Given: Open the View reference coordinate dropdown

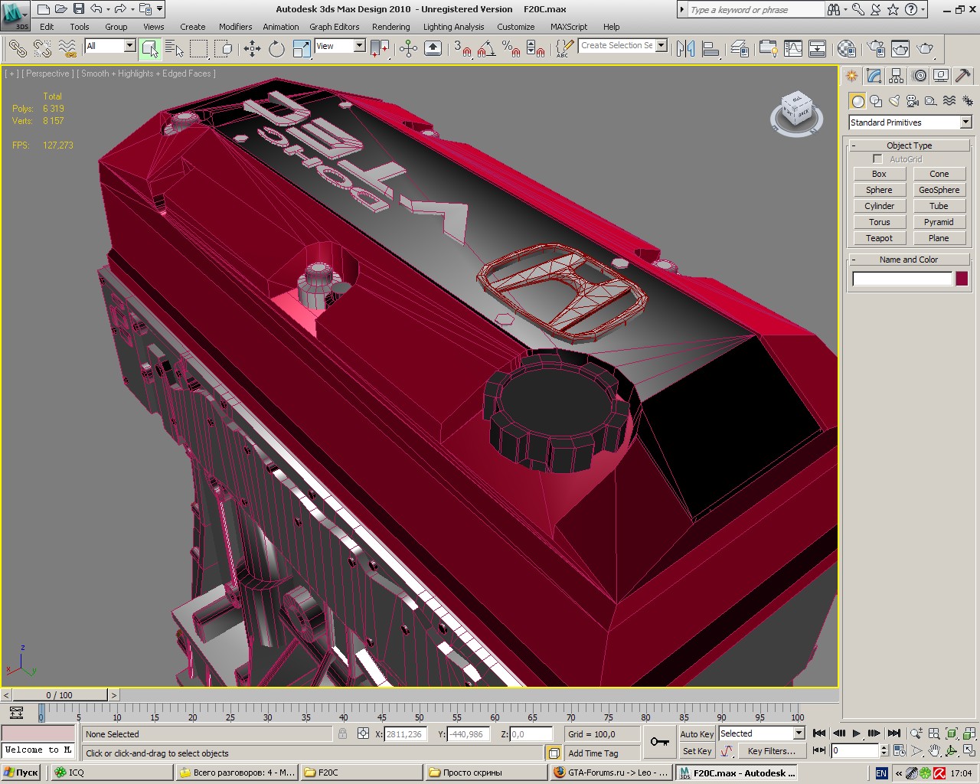Looking at the screenshot, I should [359, 46].
